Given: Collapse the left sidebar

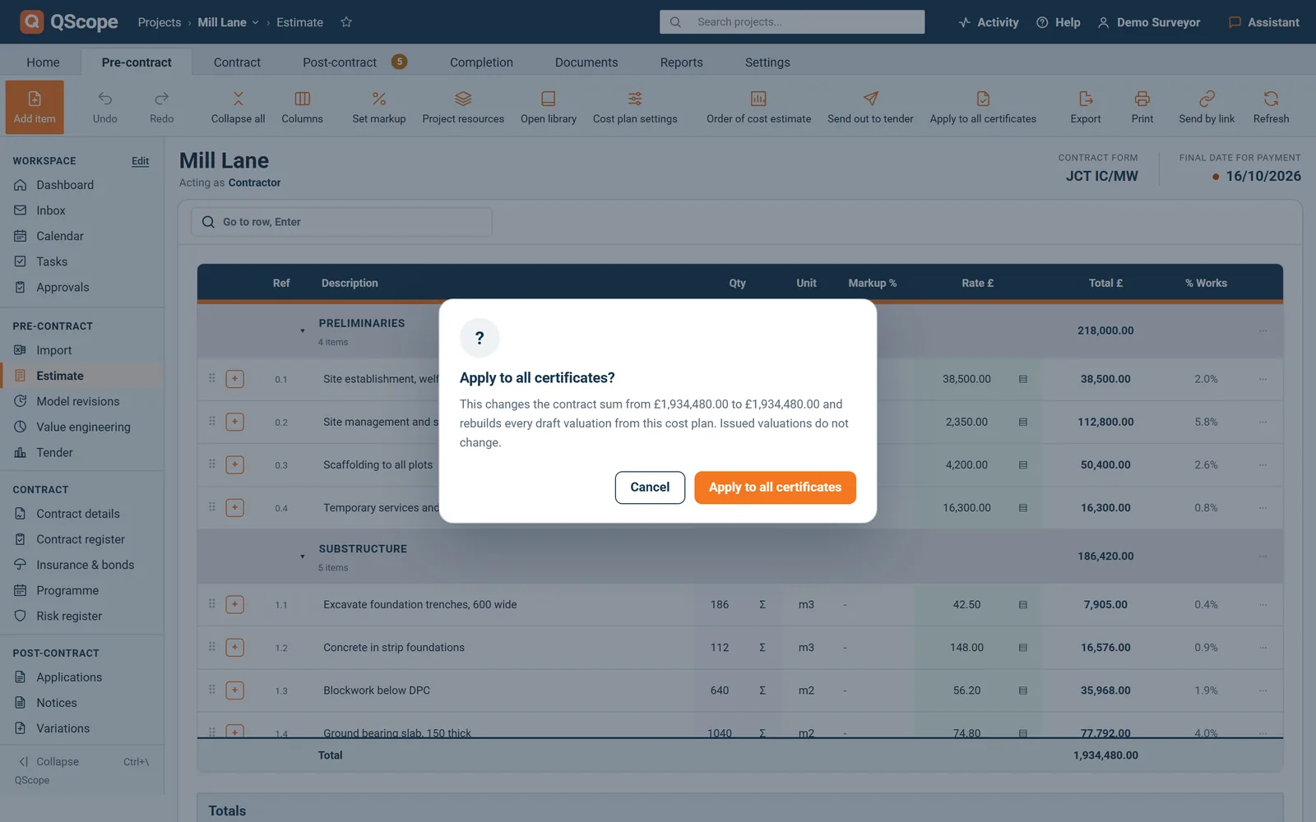Looking at the screenshot, I should [x=82, y=762].
